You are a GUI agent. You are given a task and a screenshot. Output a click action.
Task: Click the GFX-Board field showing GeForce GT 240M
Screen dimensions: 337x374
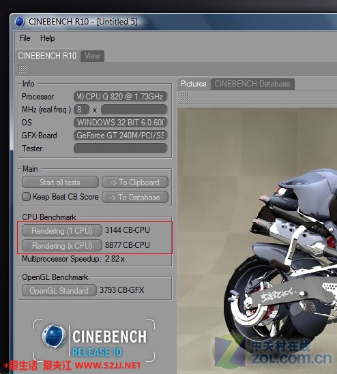(120, 136)
